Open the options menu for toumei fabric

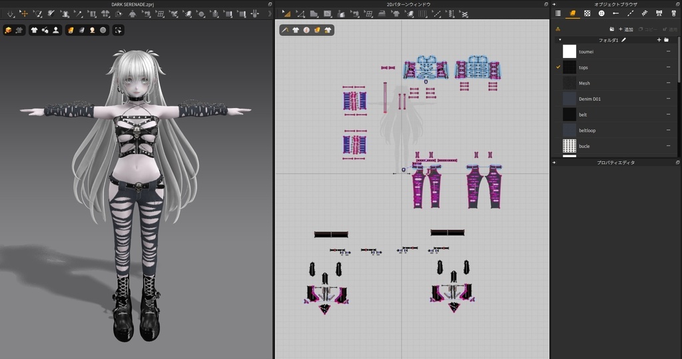669,51
